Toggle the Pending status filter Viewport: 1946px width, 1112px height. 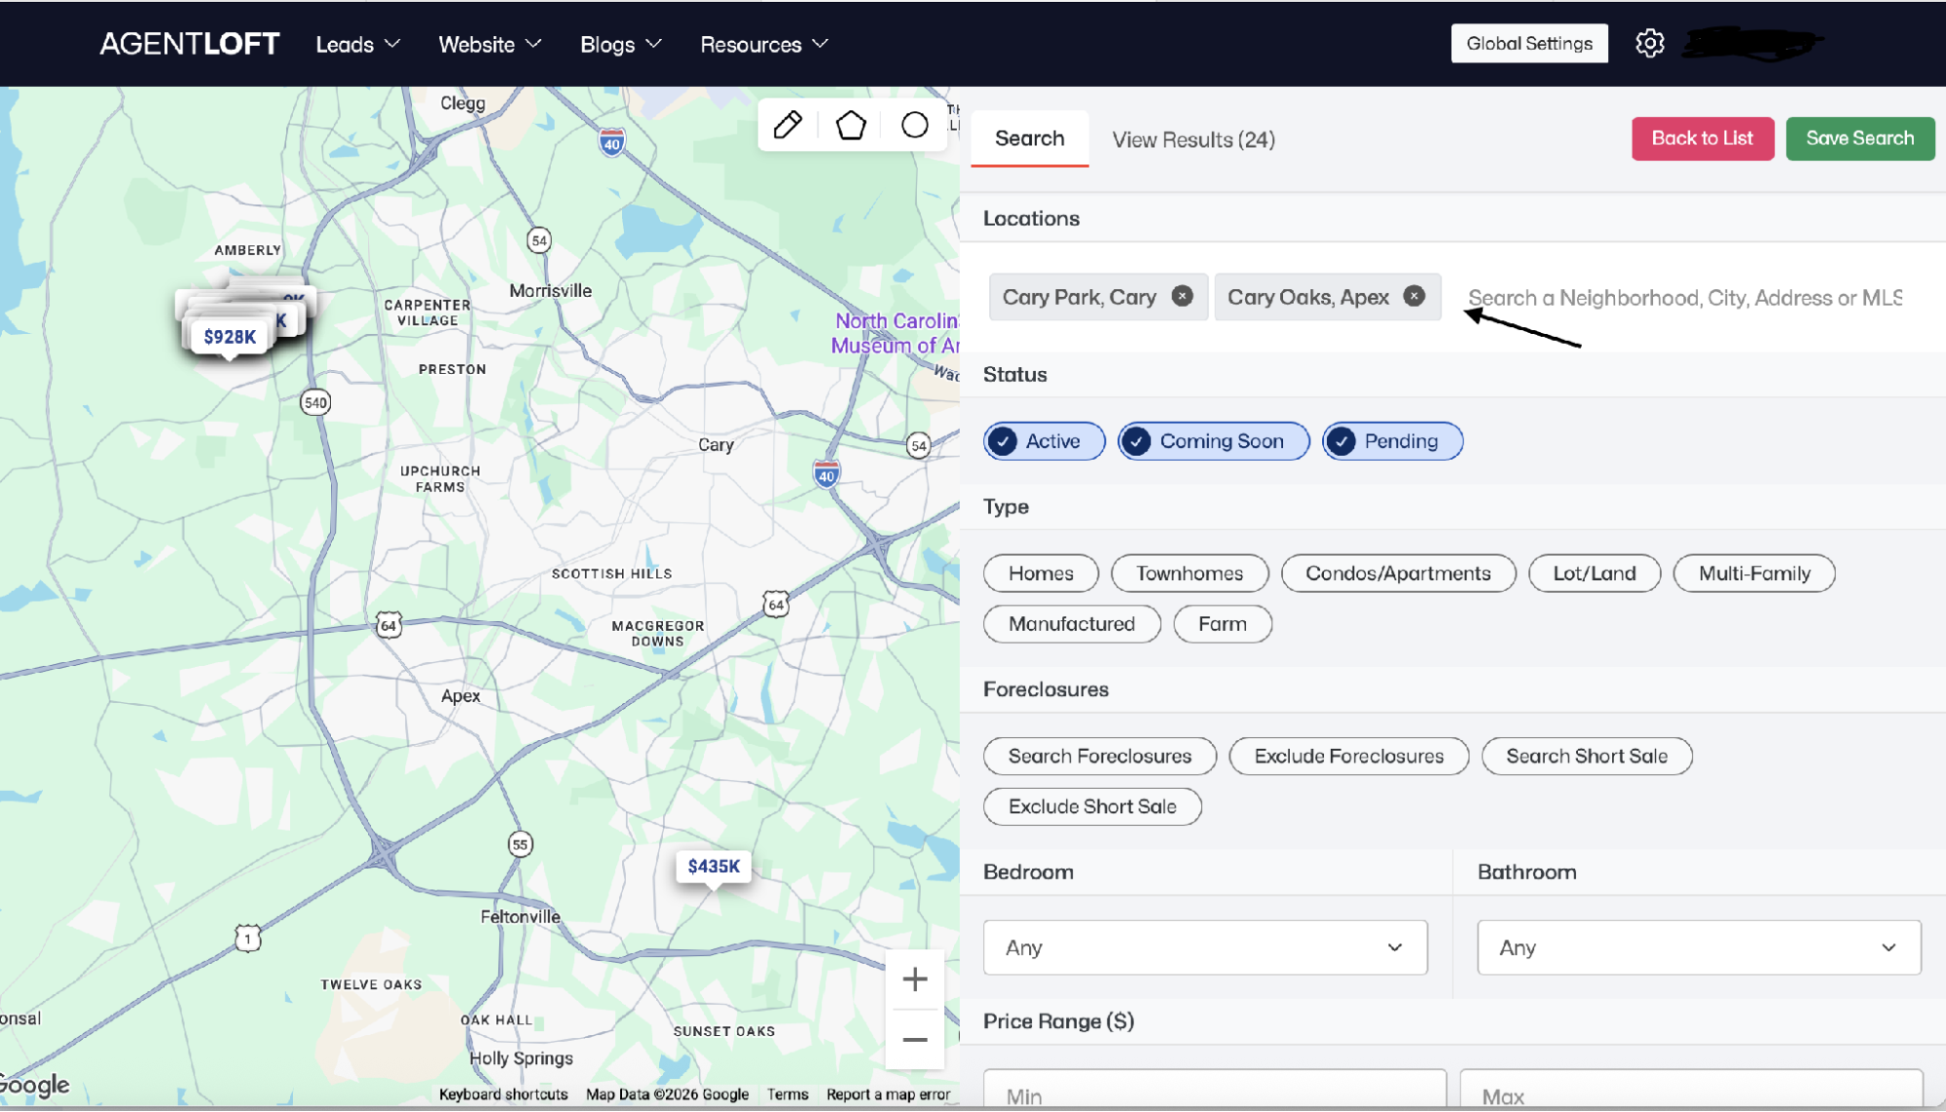pyautogui.click(x=1392, y=441)
